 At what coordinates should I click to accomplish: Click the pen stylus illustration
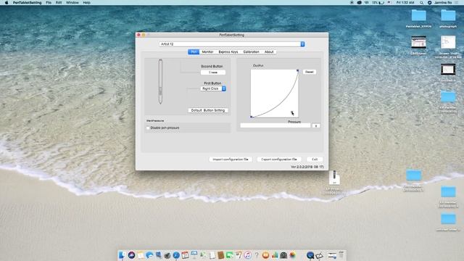point(160,81)
